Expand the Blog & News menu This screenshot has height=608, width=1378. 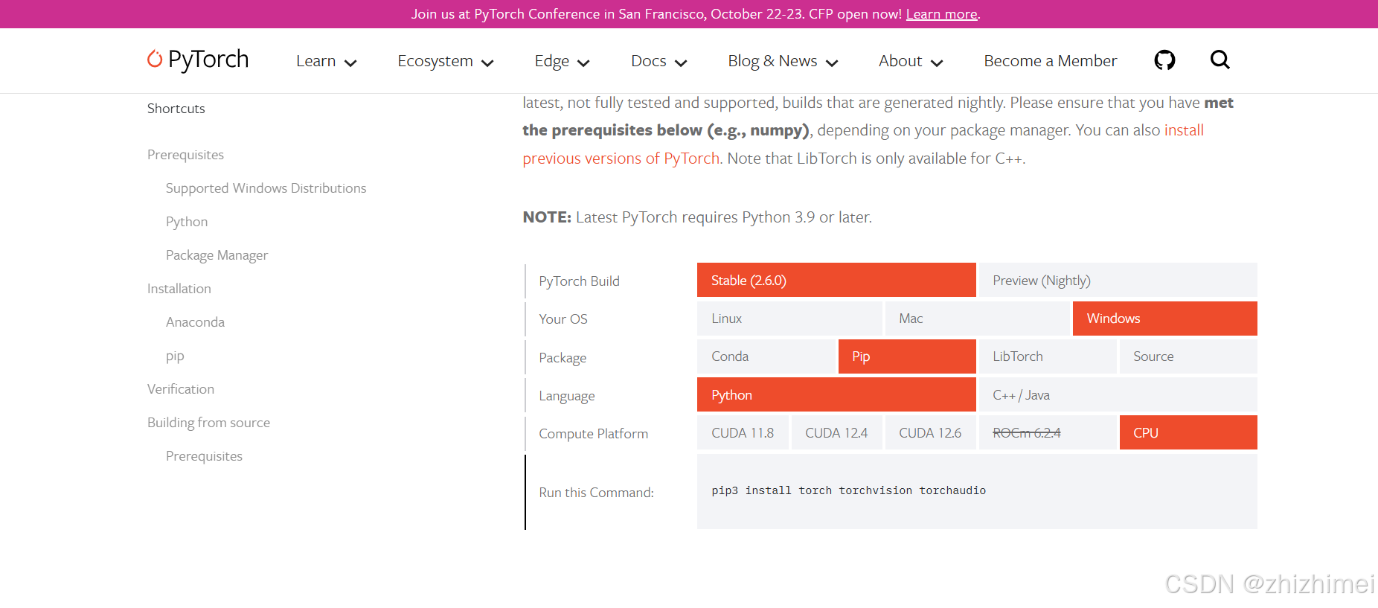click(x=783, y=61)
